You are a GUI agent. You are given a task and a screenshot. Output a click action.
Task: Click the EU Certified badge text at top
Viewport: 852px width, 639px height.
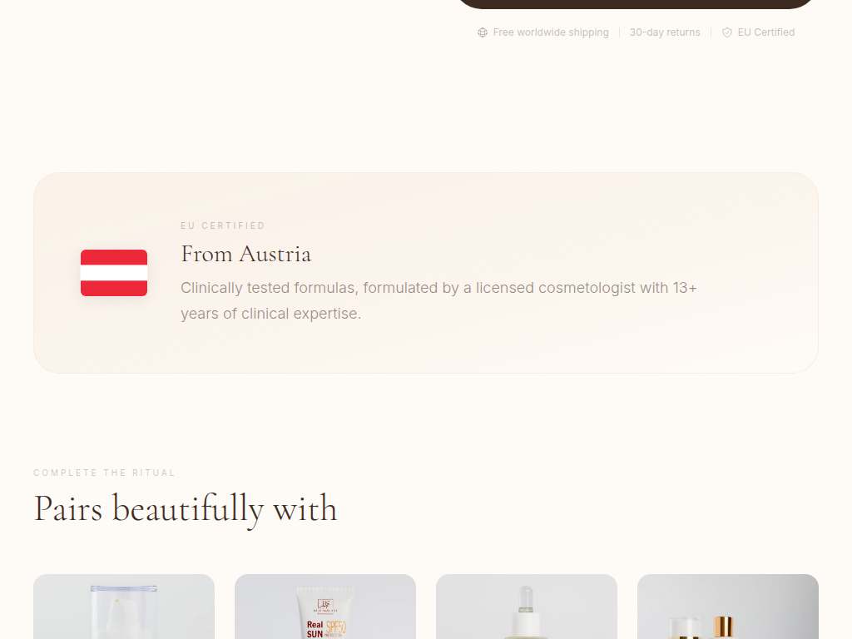[765, 32]
